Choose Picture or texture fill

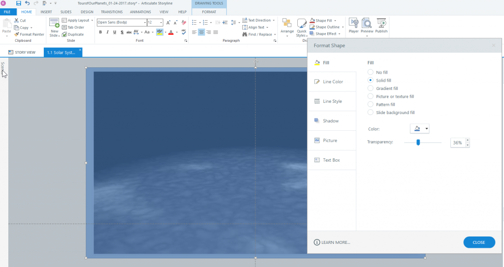(x=371, y=96)
